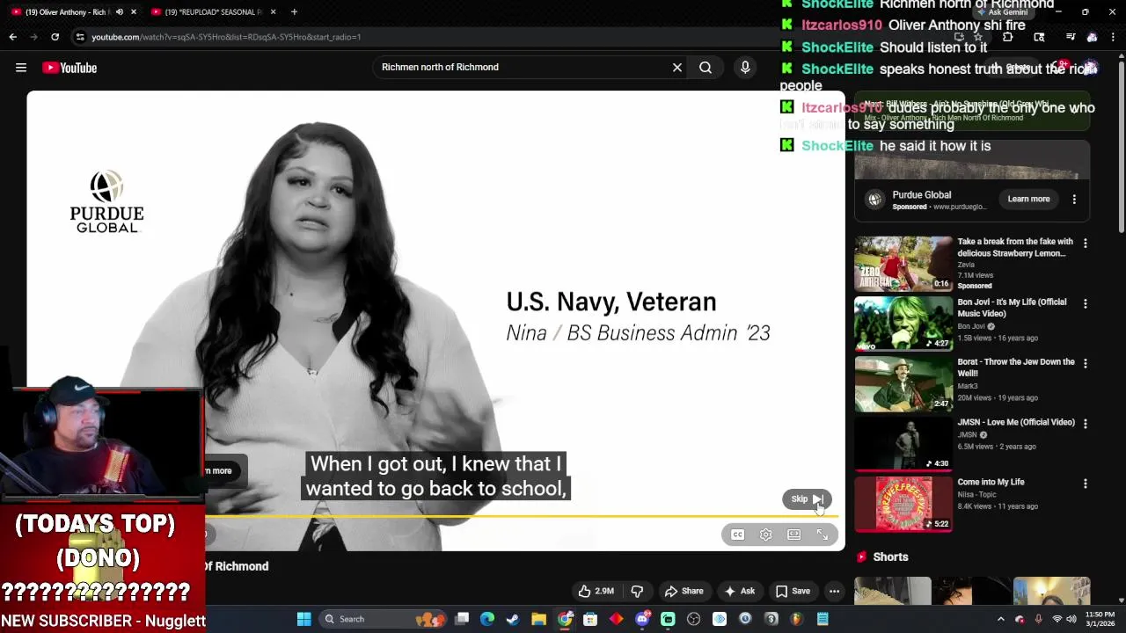Image resolution: width=1126 pixels, height=633 pixels.
Task: Open the Chrome three-dot menu
Action: pos(1114,37)
